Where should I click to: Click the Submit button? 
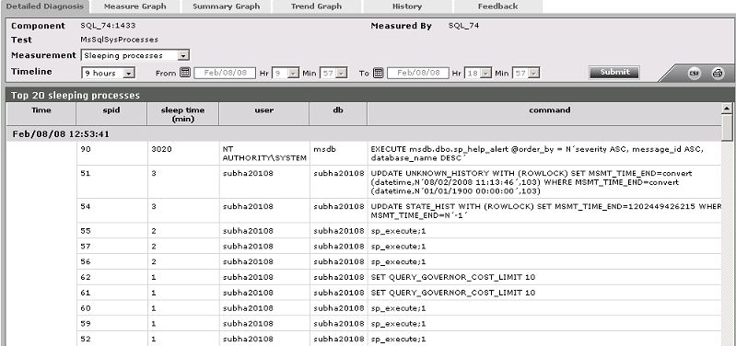[x=614, y=72]
